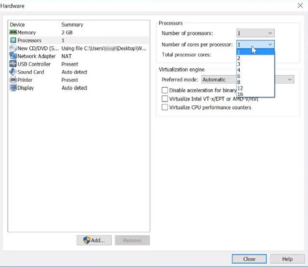Viewport: 308px width, 267px height.
Task: Select the USB Controller row label
Action: click(x=34, y=64)
